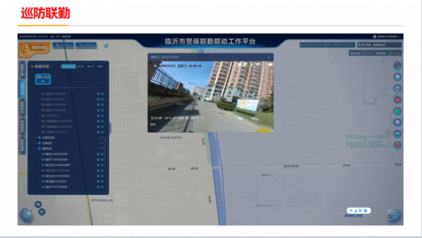Click the round globe icon bottom-right corner
422x238 pixels.
pos(395,215)
